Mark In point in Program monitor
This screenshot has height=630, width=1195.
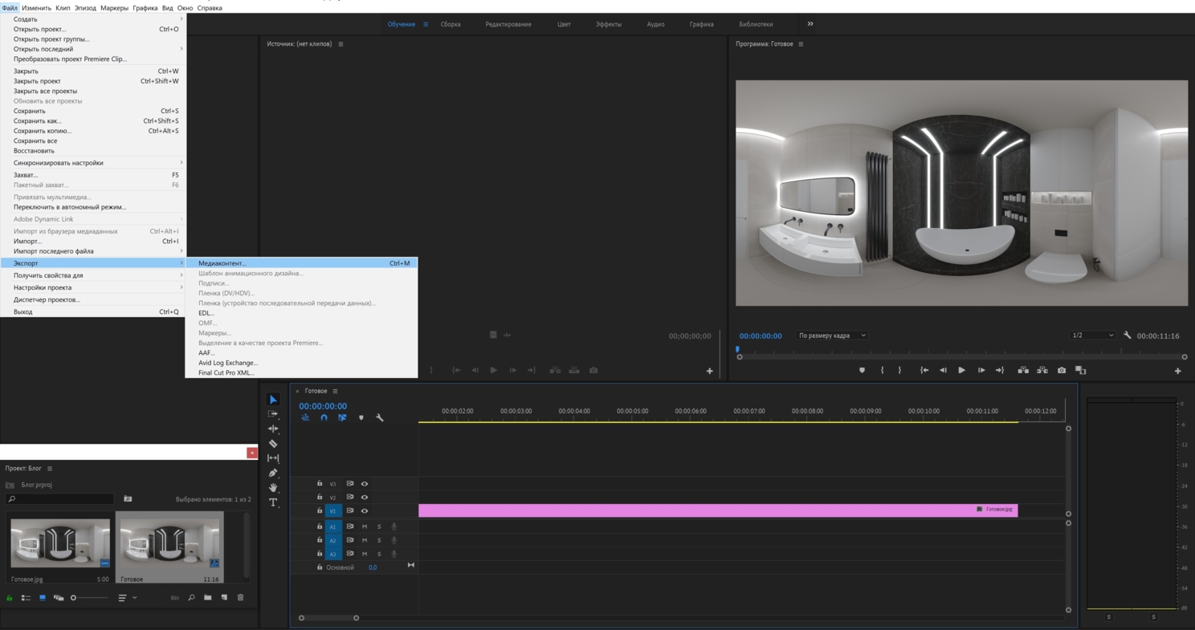(882, 370)
